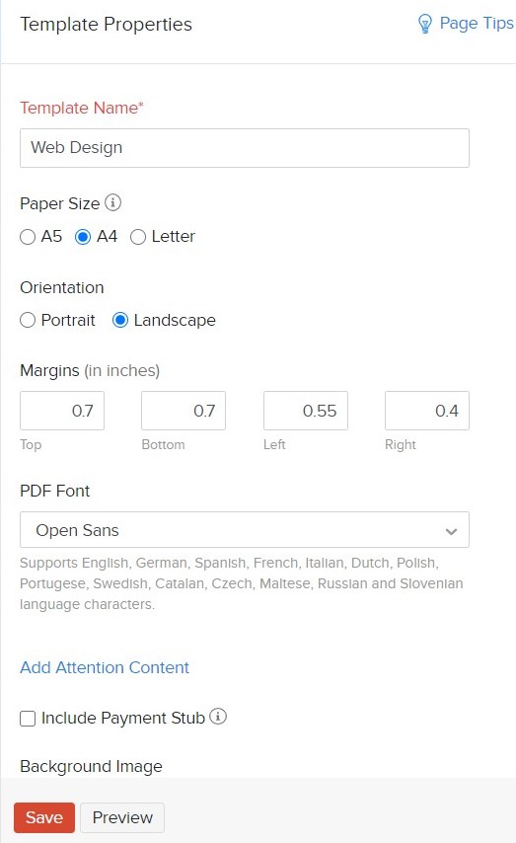
Task: Open the Add Attention Content link
Action: coord(105,667)
